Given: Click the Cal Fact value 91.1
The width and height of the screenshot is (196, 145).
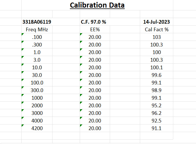Looking at the screenshot, I should 156,128.
